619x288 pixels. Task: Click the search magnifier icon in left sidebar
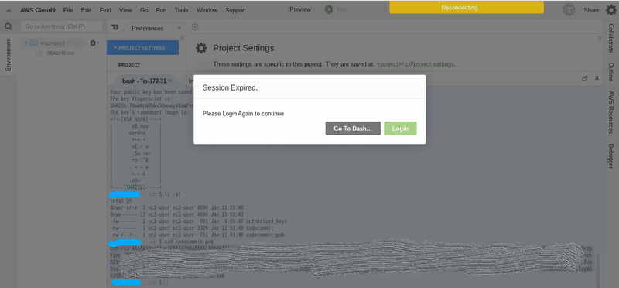click(x=9, y=27)
